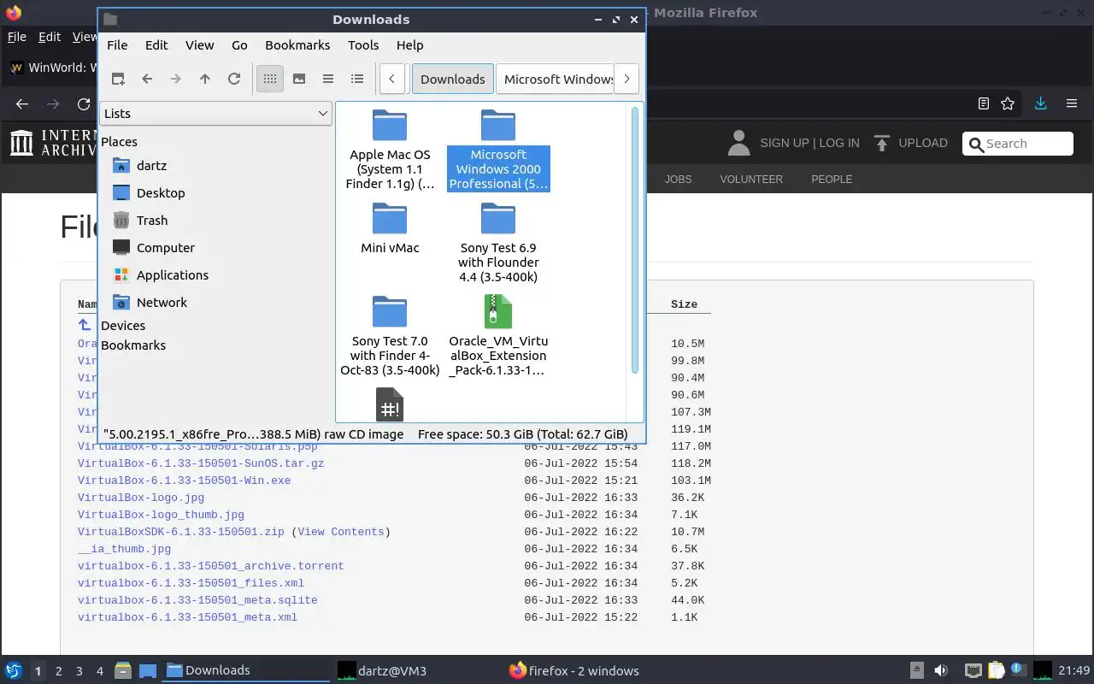The height and width of the screenshot is (684, 1094).
Task: Switch to workspace 3 in taskbar pager
Action: click(x=79, y=671)
